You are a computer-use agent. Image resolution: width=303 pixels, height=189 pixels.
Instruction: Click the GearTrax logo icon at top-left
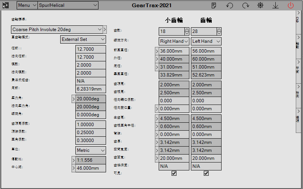[6, 5]
